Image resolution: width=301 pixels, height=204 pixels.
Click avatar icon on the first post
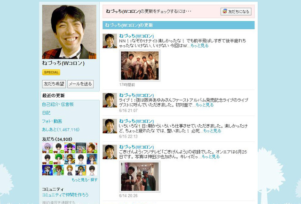pyautogui.click(x=110, y=41)
